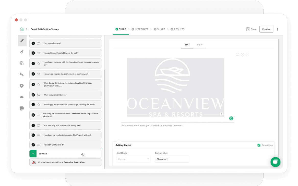298x186 pixels.
Task: Select the build pencil icon in left sidebar
Action: point(22,41)
